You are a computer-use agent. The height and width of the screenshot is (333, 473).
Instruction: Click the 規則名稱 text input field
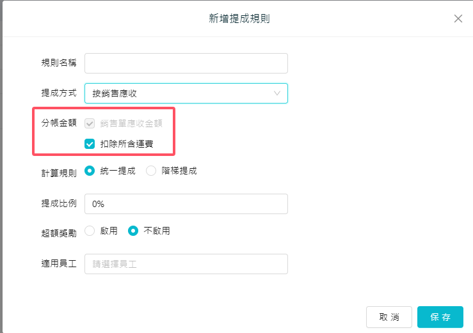[x=186, y=63]
